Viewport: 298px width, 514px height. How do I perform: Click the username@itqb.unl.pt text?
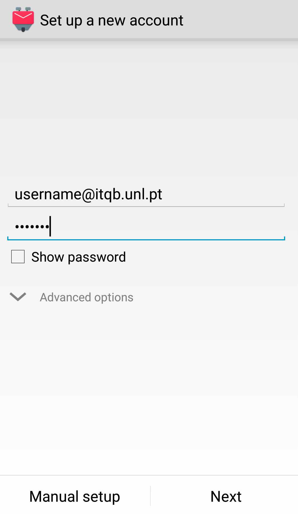click(x=88, y=194)
